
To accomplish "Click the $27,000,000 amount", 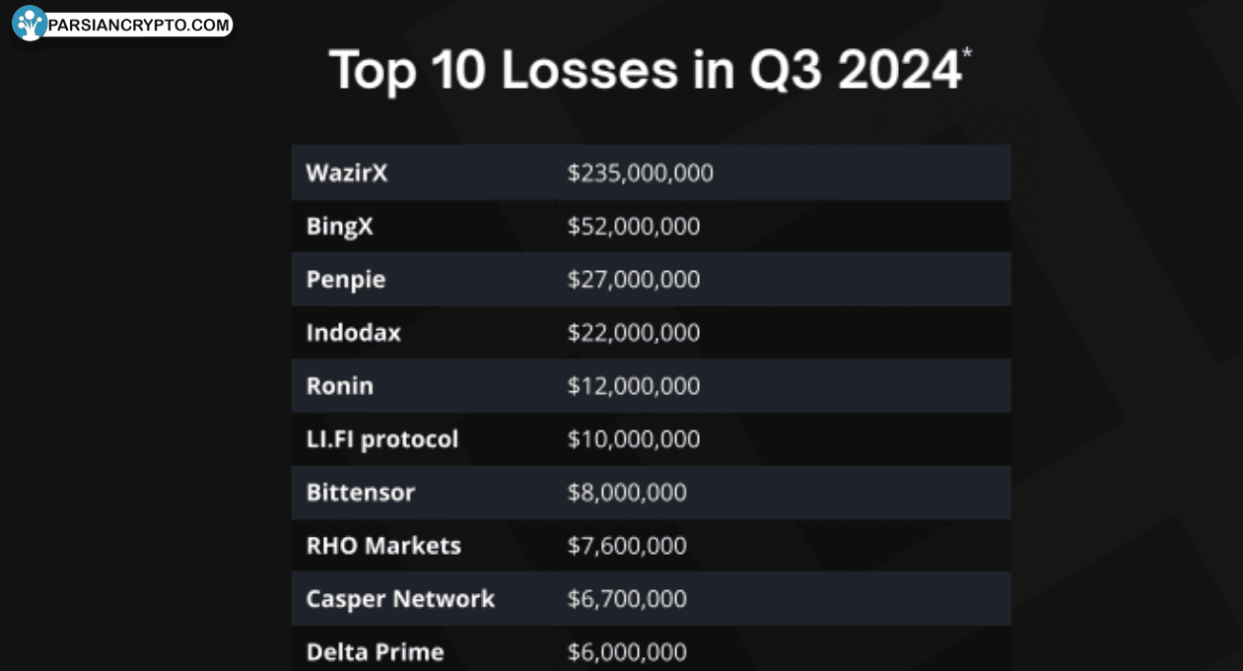I will (x=633, y=280).
